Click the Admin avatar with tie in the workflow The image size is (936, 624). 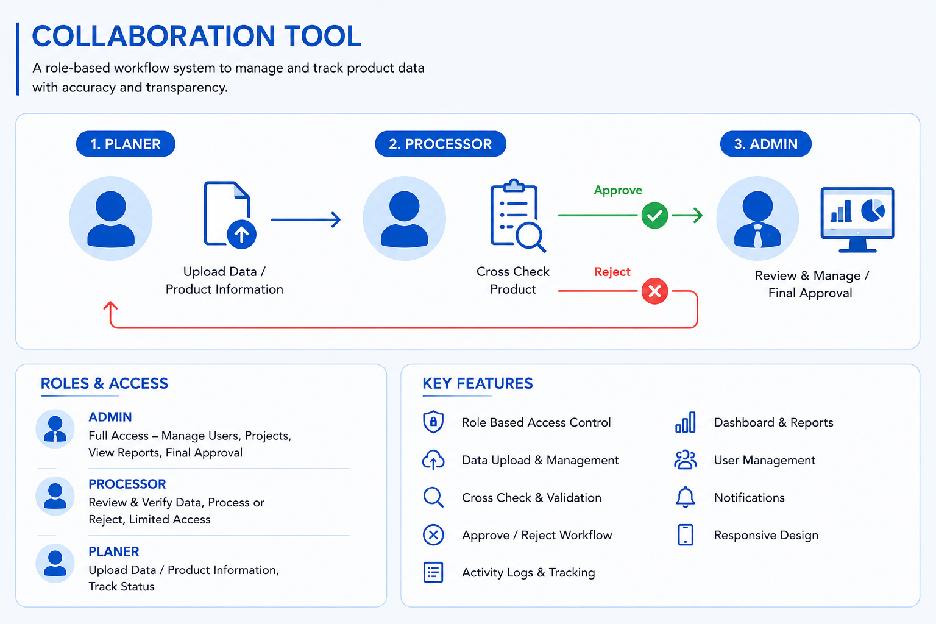click(757, 218)
